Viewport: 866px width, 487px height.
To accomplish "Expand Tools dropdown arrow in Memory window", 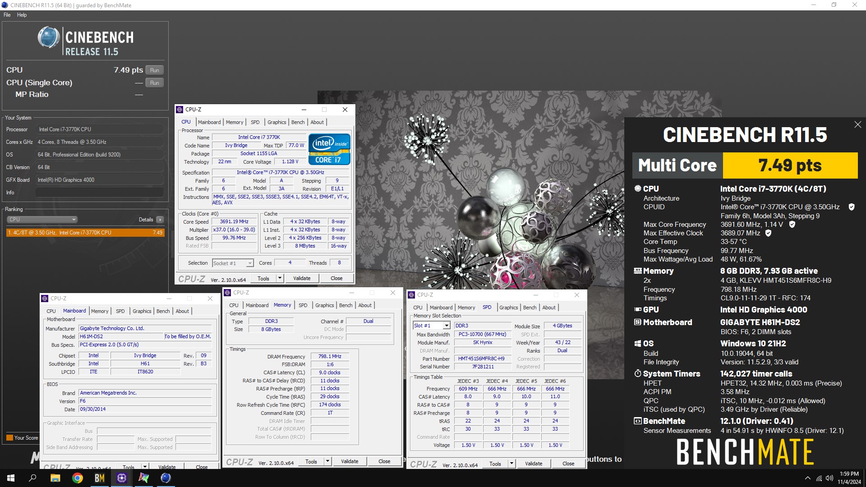I will tap(327, 461).
